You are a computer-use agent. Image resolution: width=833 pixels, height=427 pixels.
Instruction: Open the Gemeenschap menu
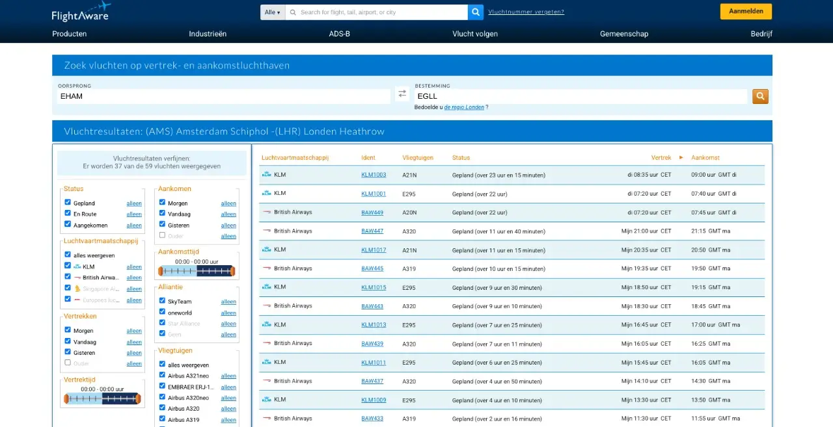pyautogui.click(x=624, y=34)
